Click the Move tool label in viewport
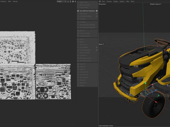 101,44
